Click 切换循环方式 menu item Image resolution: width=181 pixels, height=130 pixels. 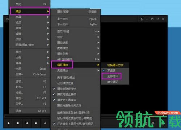point(115,65)
